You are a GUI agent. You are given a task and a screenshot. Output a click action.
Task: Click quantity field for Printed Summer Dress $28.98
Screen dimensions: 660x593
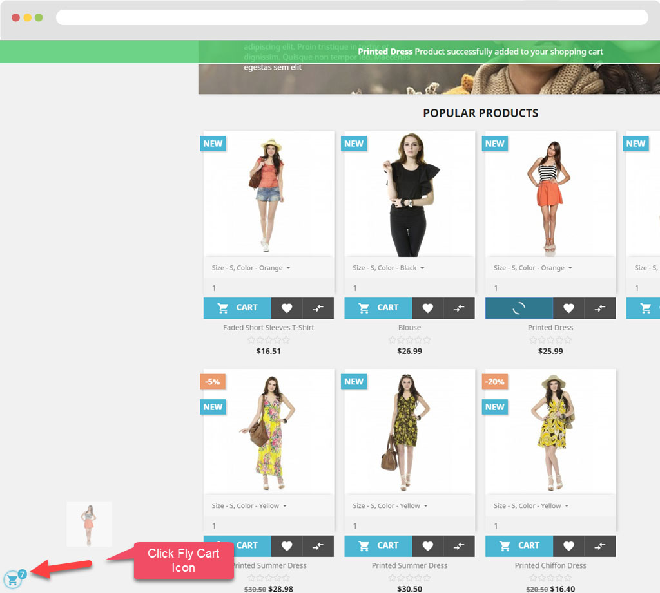269,526
